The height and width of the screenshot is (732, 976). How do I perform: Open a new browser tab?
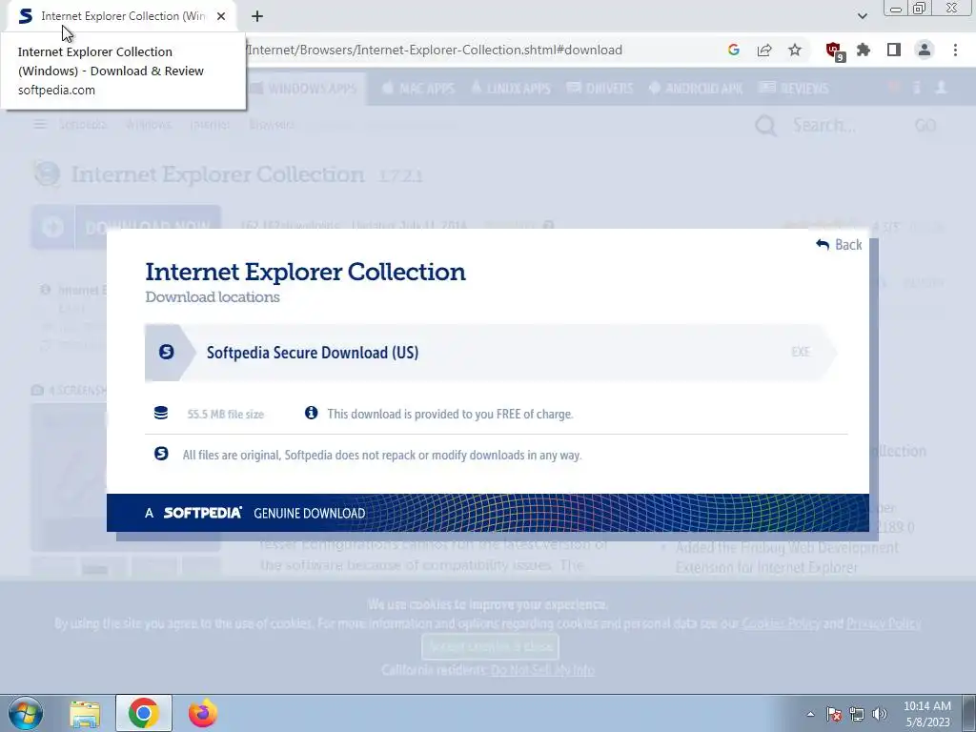click(257, 16)
